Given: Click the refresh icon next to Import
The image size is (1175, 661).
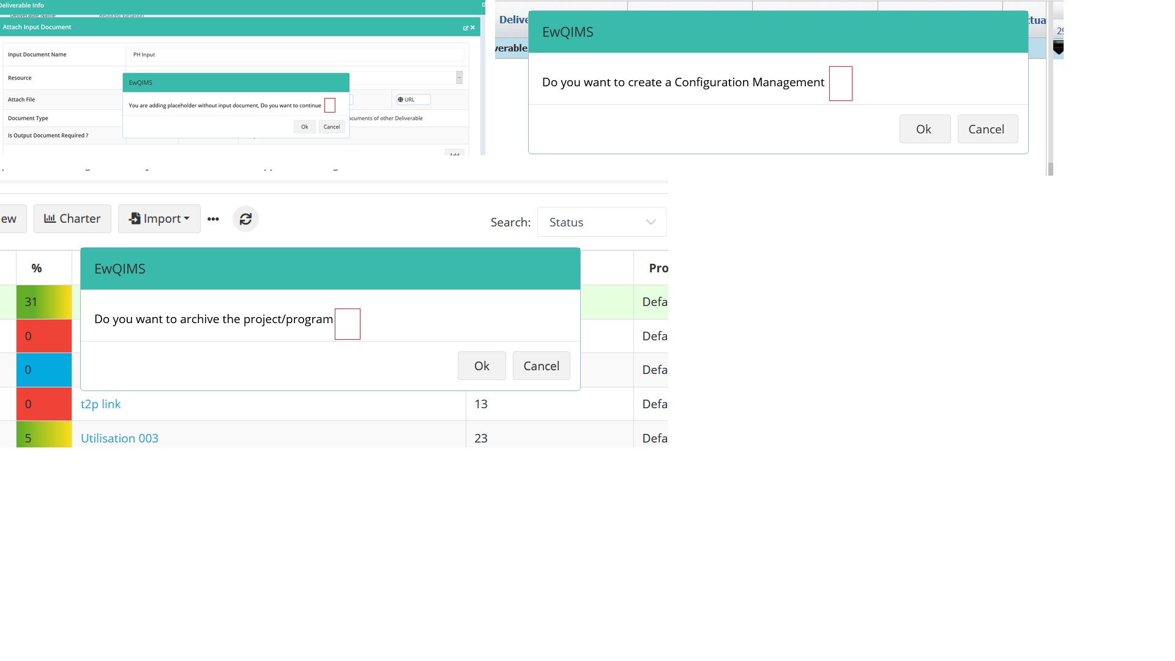Looking at the screenshot, I should (x=245, y=219).
